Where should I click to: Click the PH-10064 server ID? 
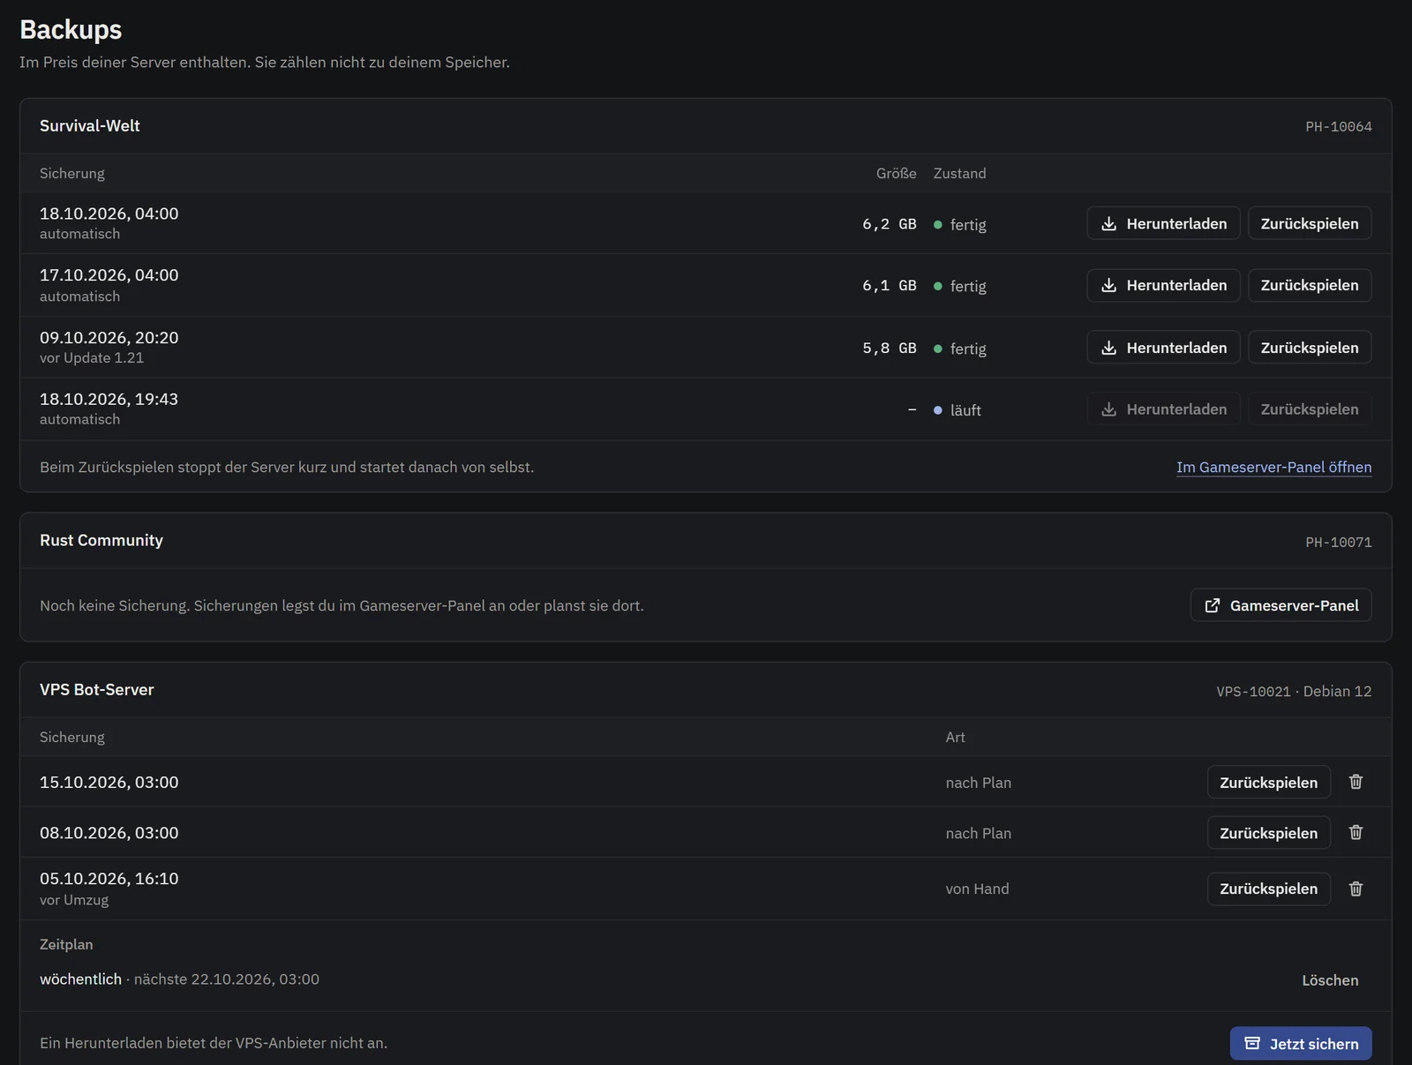[1339, 127]
